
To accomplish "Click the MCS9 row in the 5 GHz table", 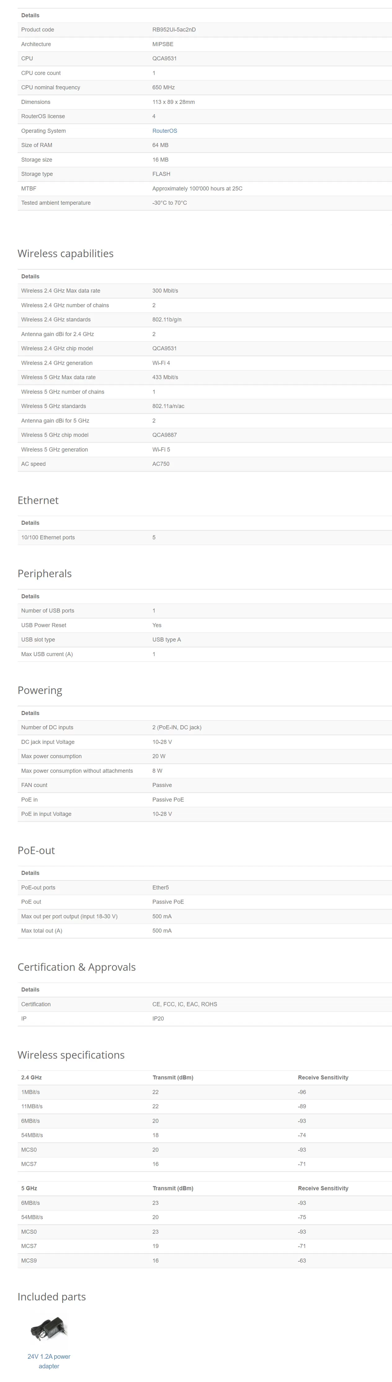I will [204, 1261].
